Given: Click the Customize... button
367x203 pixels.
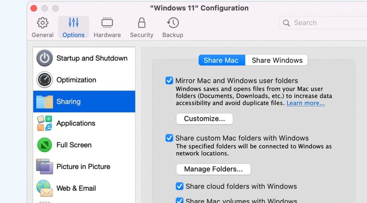Looking at the screenshot, I should 205,119.
